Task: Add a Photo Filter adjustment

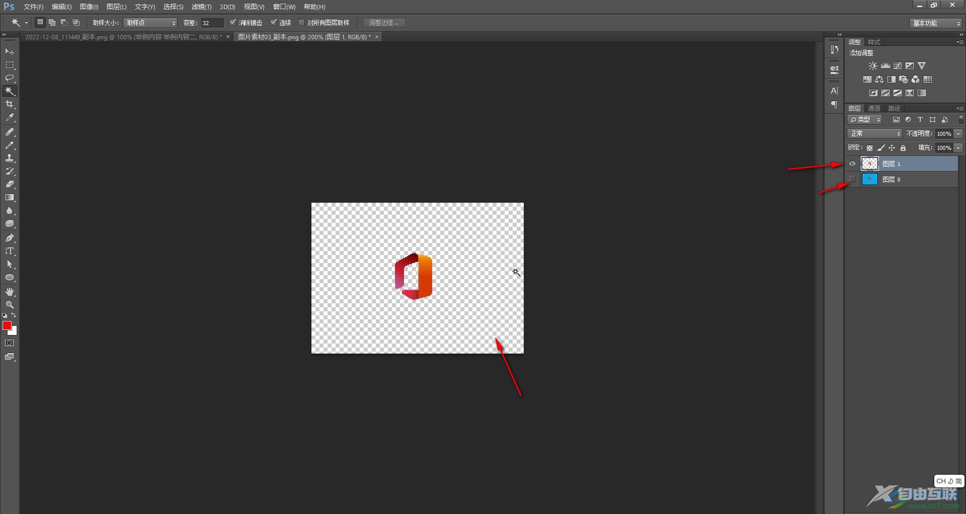Action: tap(904, 79)
